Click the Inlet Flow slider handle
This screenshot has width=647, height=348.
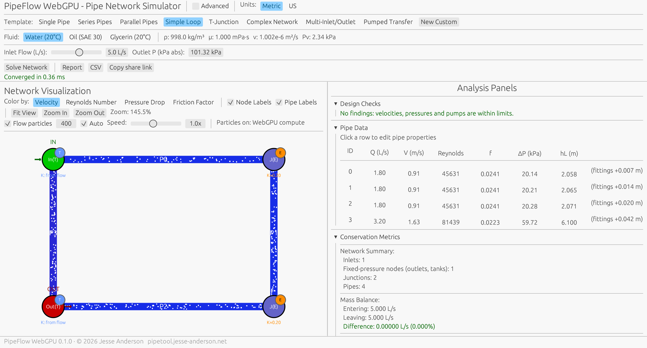tap(79, 52)
